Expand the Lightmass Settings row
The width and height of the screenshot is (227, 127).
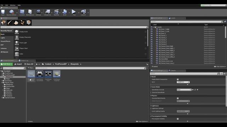click(151, 108)
